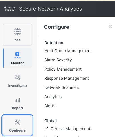Open Investigate magnifier chart icon
The width and height of the screenshot is (115, 137).
tap(17, 77)
